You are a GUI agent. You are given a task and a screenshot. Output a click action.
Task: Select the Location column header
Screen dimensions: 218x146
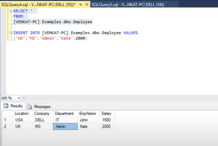click(x=23, y=114)
